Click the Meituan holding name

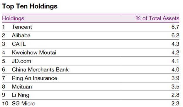coord(22,87)
